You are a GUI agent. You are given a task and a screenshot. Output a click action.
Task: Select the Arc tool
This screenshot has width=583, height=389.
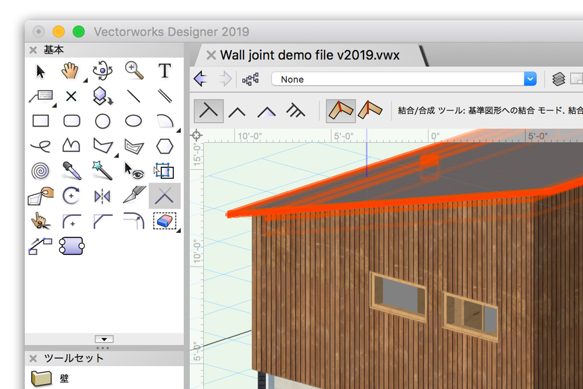[165, 121]
